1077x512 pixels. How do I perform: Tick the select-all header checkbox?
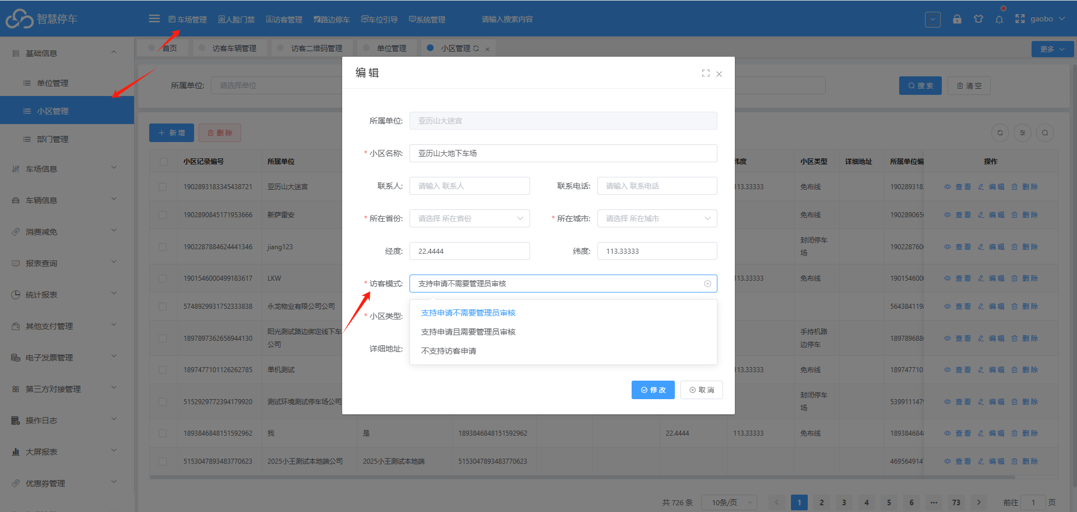point(163,162)
